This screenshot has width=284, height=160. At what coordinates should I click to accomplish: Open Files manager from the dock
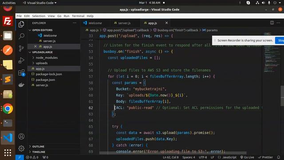click(x=8, y=36)
